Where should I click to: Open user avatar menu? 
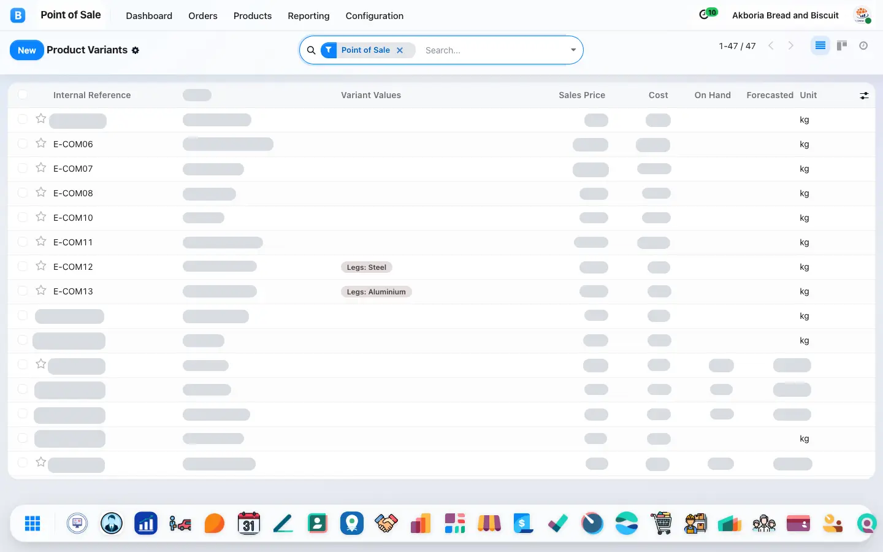point(862,15)
